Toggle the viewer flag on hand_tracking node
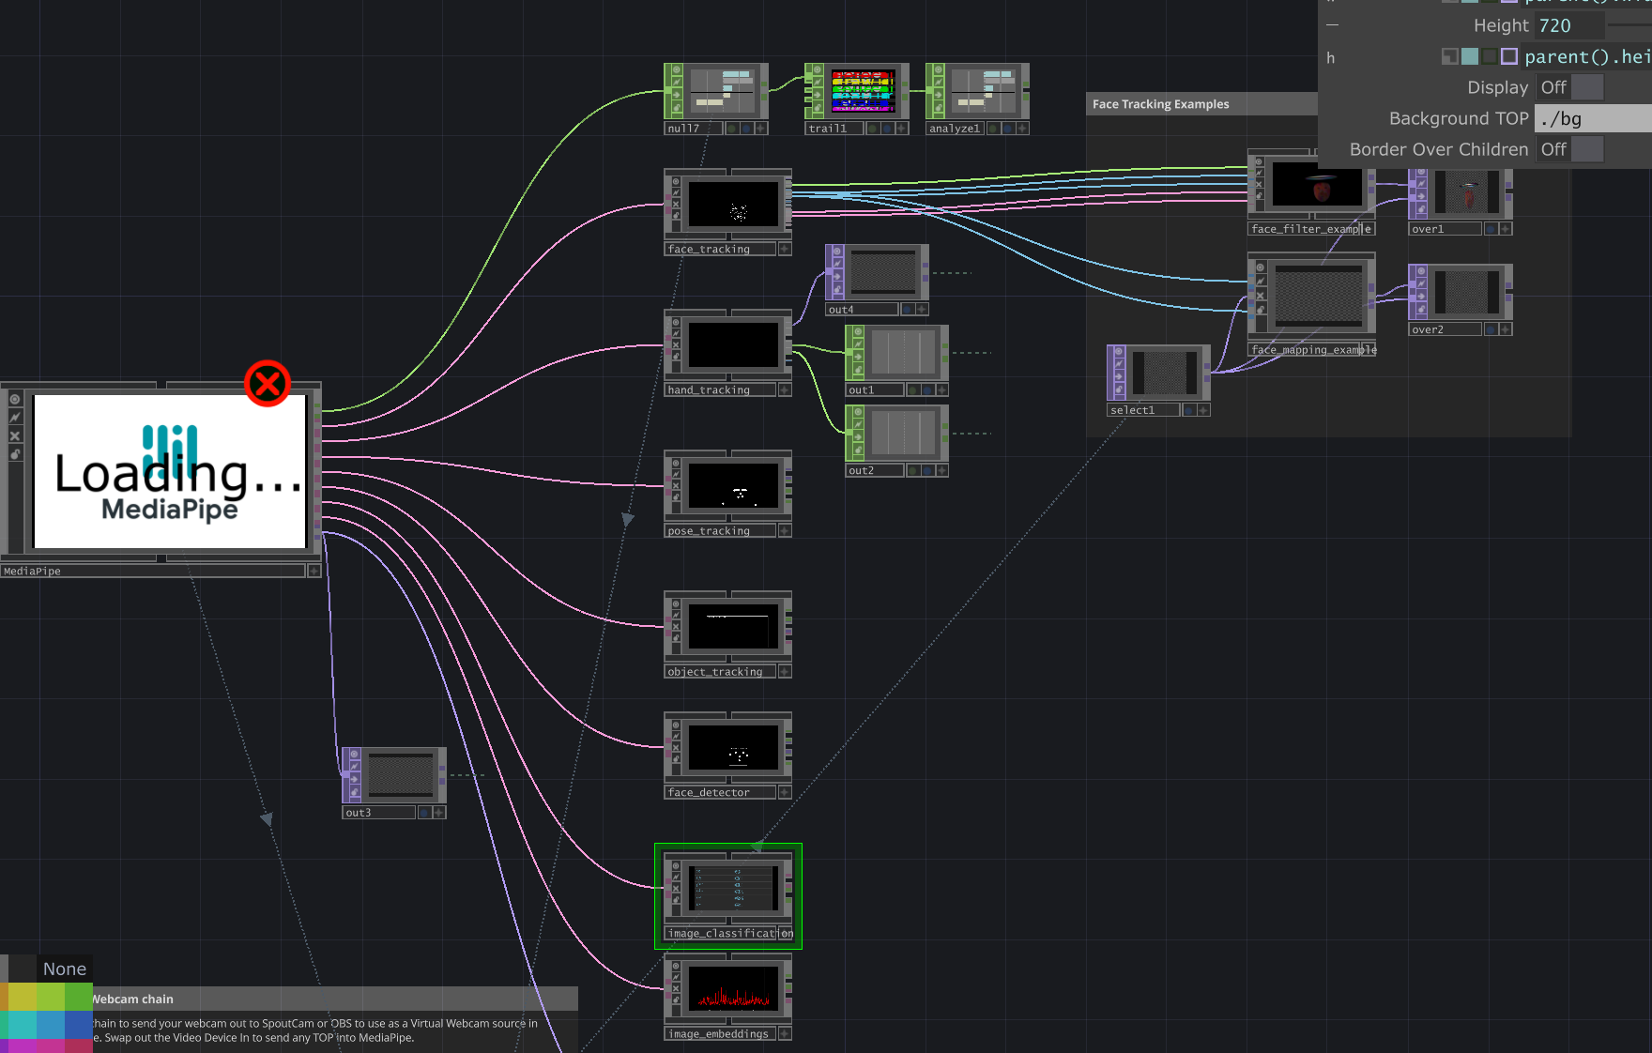1652x1053 pixels. point(676,323)
